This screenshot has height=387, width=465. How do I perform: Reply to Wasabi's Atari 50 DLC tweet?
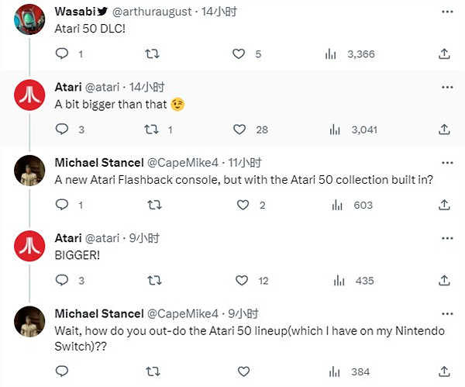point(63,54)
